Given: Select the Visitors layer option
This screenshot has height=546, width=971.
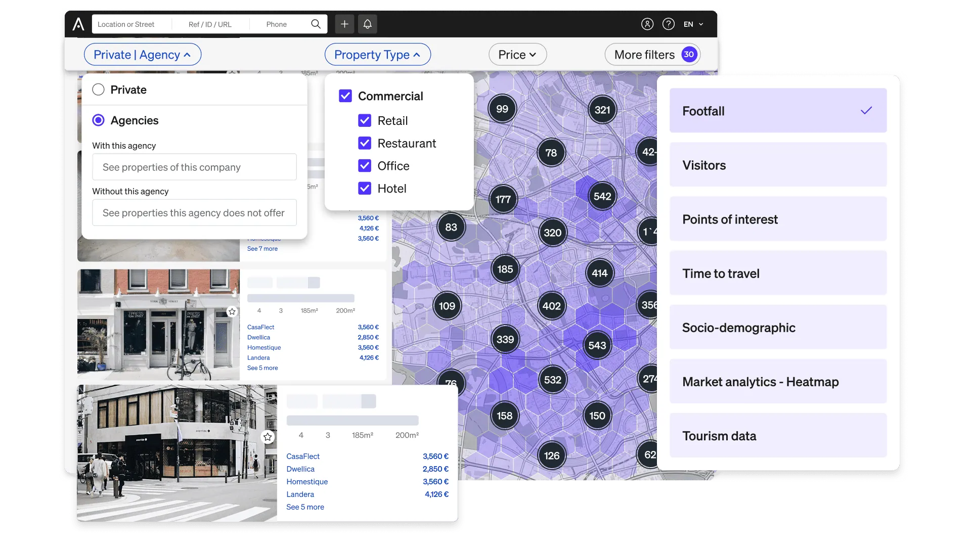Looking at the screenshot, I should (778, 165).
